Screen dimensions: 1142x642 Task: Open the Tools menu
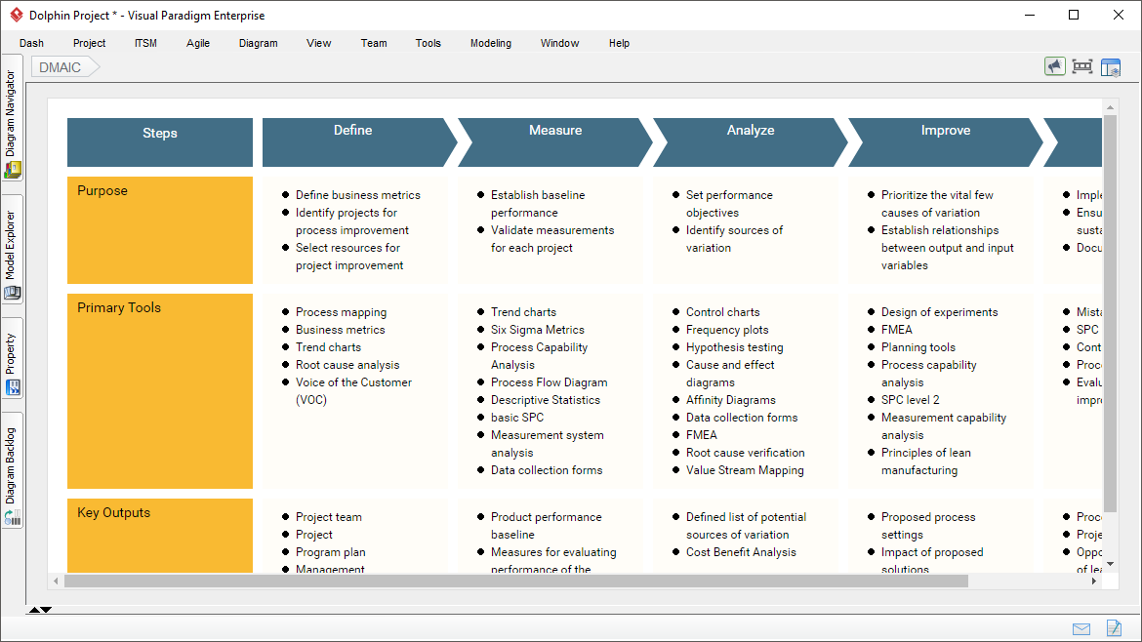(428, 43)
